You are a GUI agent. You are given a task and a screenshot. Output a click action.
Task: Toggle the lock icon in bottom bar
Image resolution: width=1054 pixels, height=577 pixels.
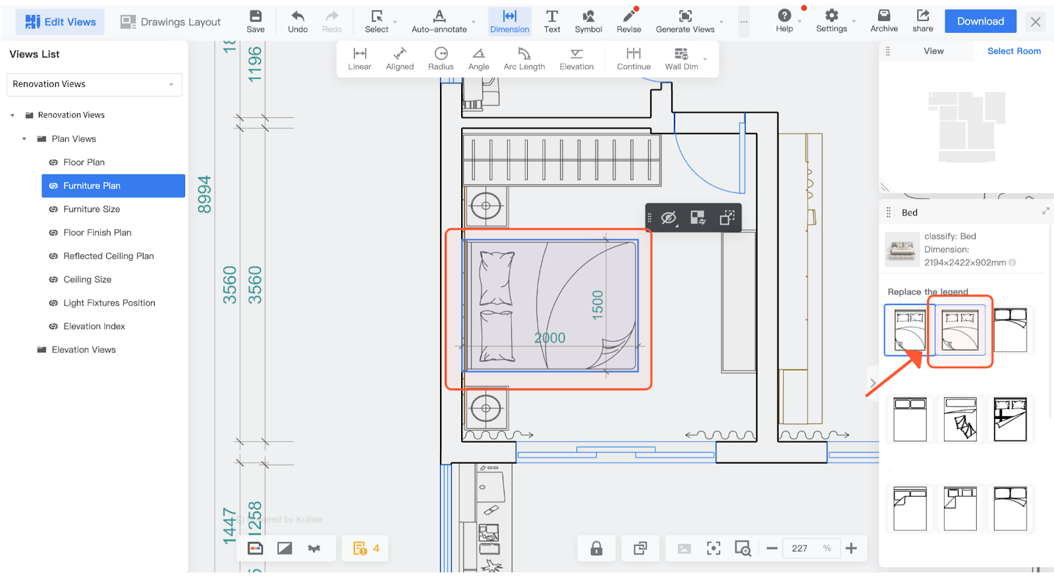[596, 549]
